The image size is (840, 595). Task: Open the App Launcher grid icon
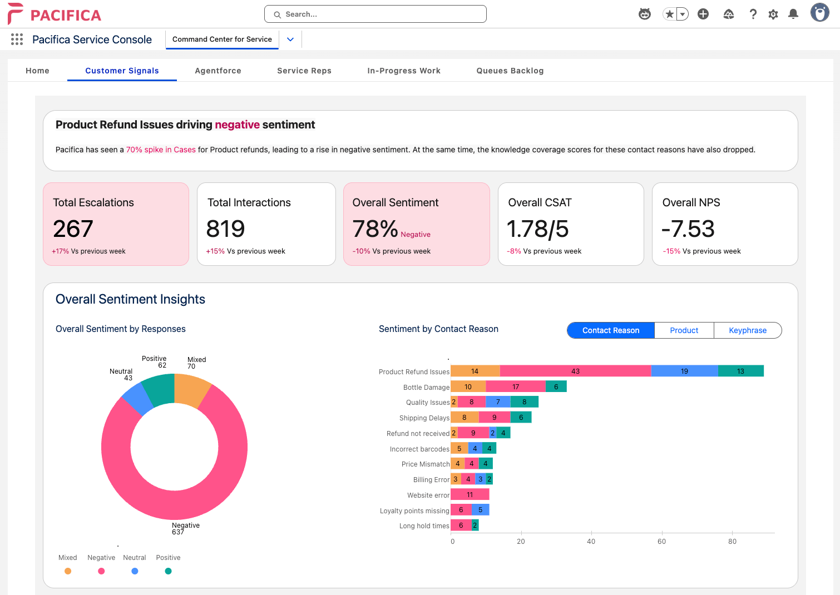point(17,39)
